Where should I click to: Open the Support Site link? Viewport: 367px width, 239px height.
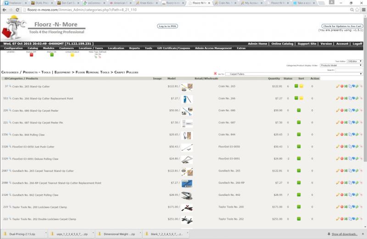click(307, 44)
